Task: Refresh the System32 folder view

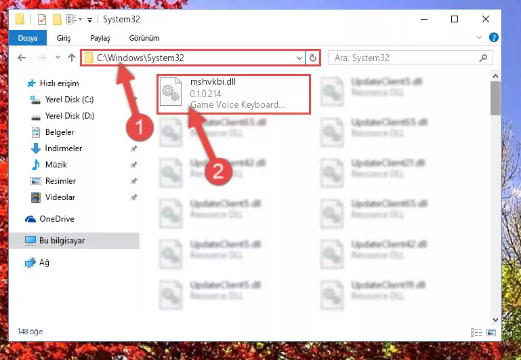Action: coord(312,58)
